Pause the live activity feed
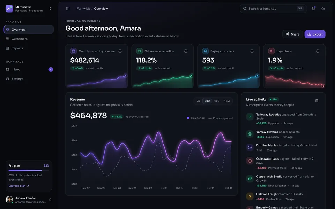 pos(317,101)
